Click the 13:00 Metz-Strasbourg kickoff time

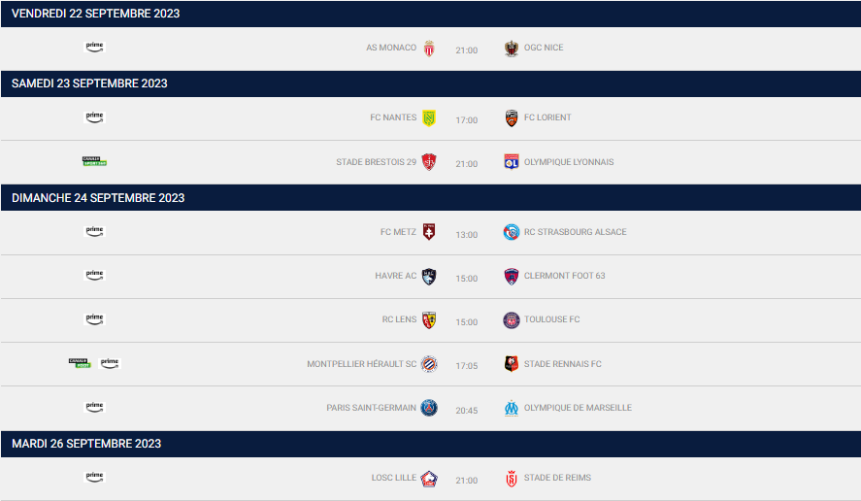tap(466, 235)
